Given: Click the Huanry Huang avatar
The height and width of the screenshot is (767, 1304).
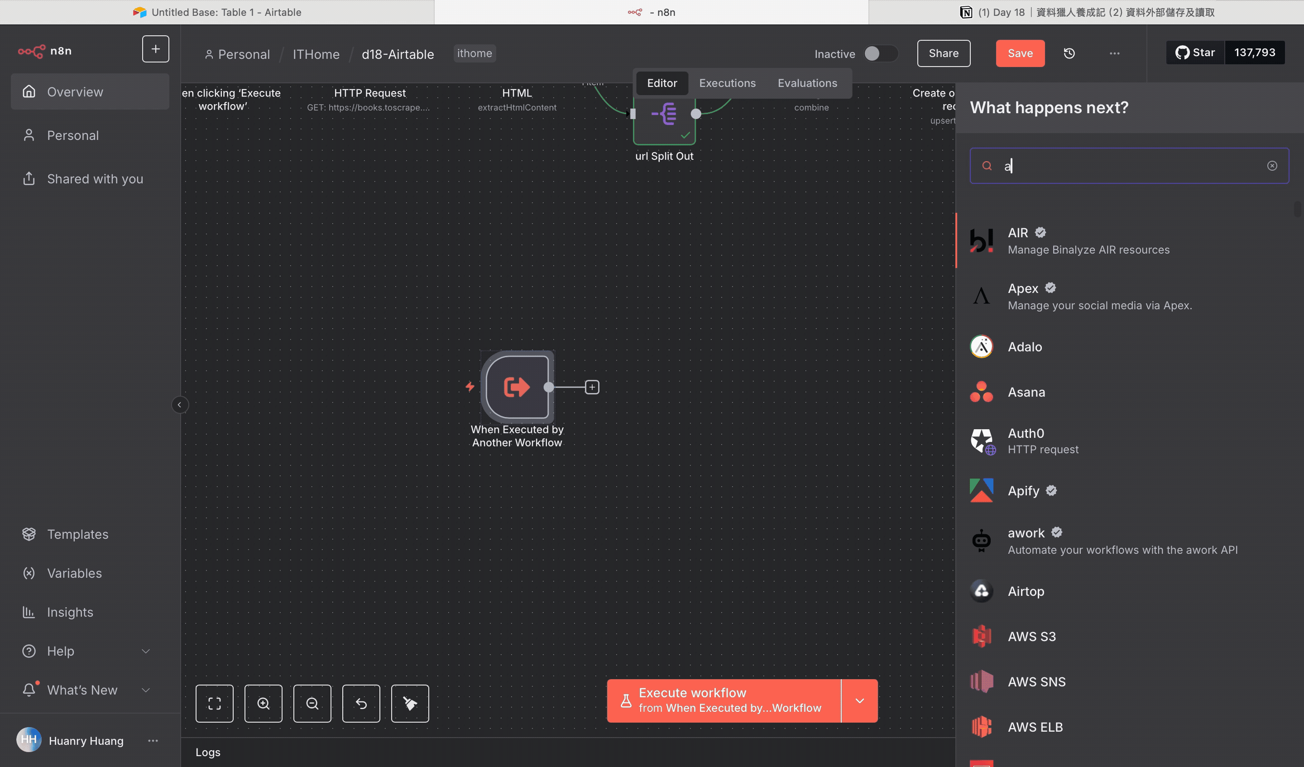Looking at the screenshot, I should [x=29, y=740].
